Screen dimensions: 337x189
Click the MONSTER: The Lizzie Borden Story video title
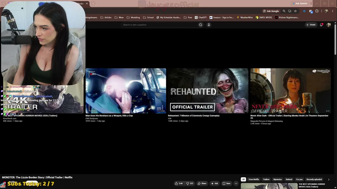click(x=37, y=177)
